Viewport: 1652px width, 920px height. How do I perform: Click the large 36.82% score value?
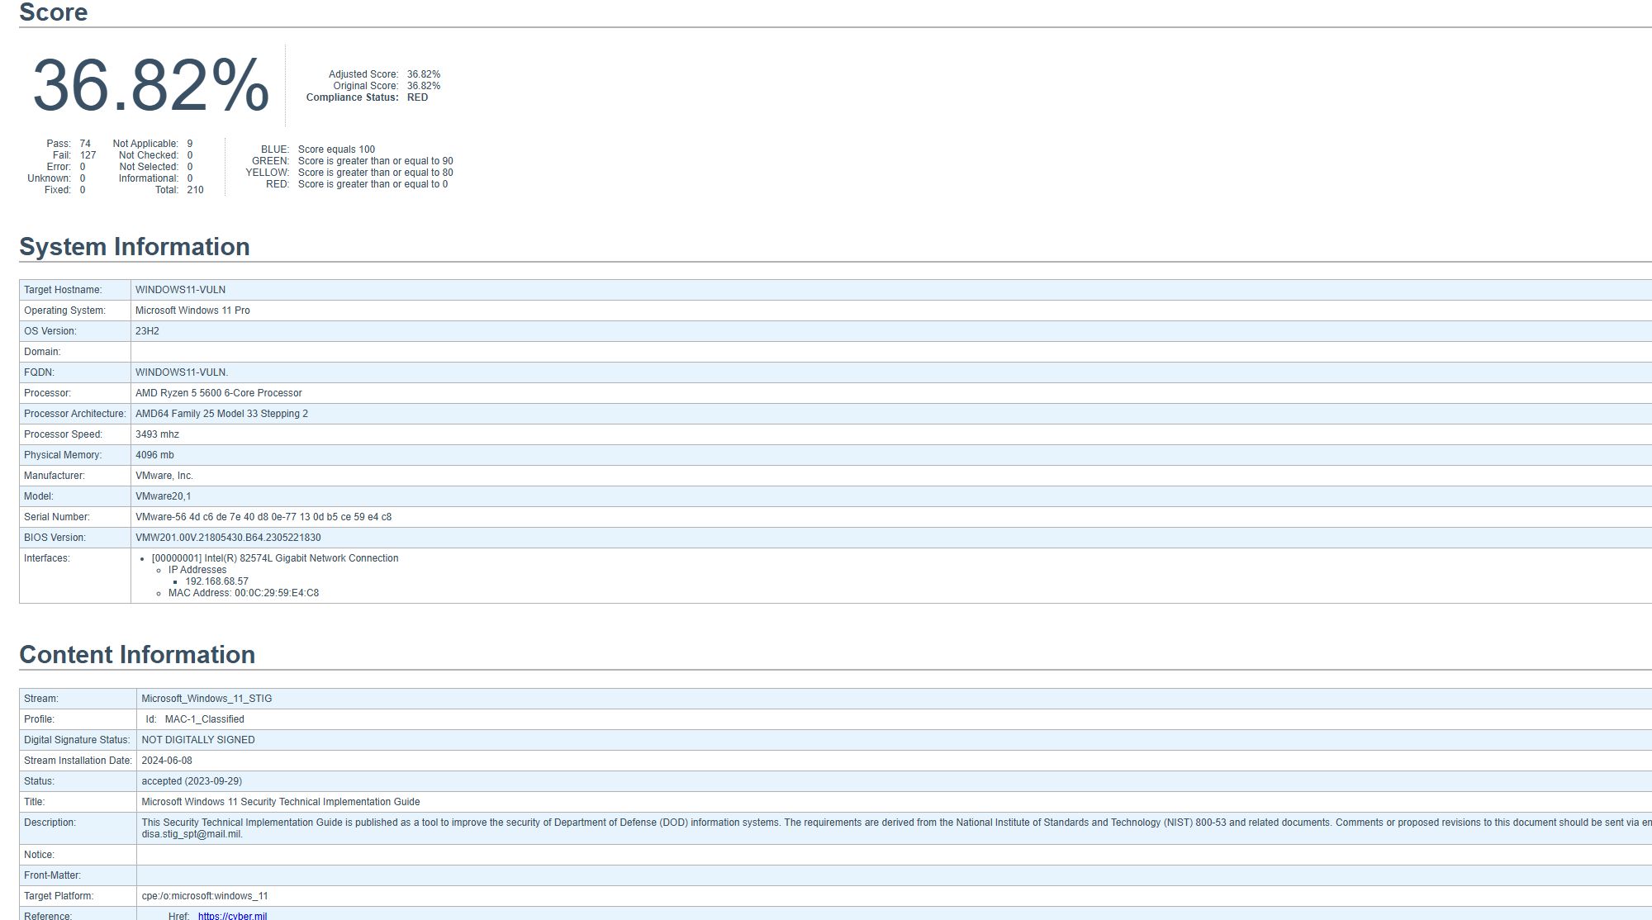[x=151, y=85]
